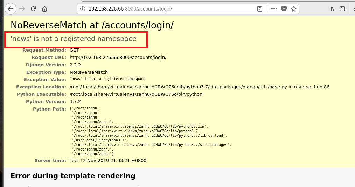355x187 pixels.
Task: Click the site-packages entry in Python Path
Action: (152, 145)
